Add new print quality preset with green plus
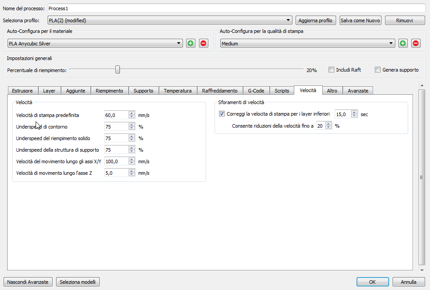The image size is (430, 290). 403,43
